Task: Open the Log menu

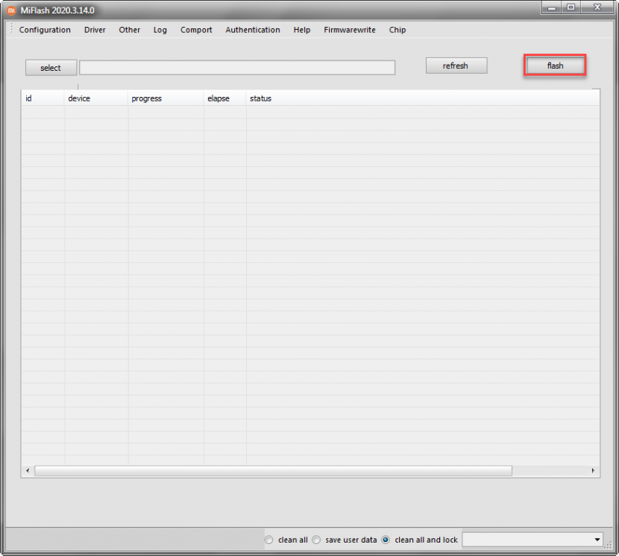Action: point(160,30)
